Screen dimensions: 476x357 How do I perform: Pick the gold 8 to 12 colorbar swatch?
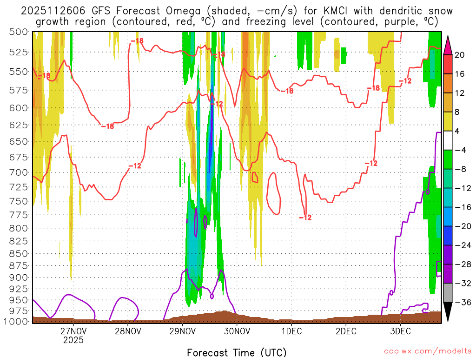click(448, 102)
